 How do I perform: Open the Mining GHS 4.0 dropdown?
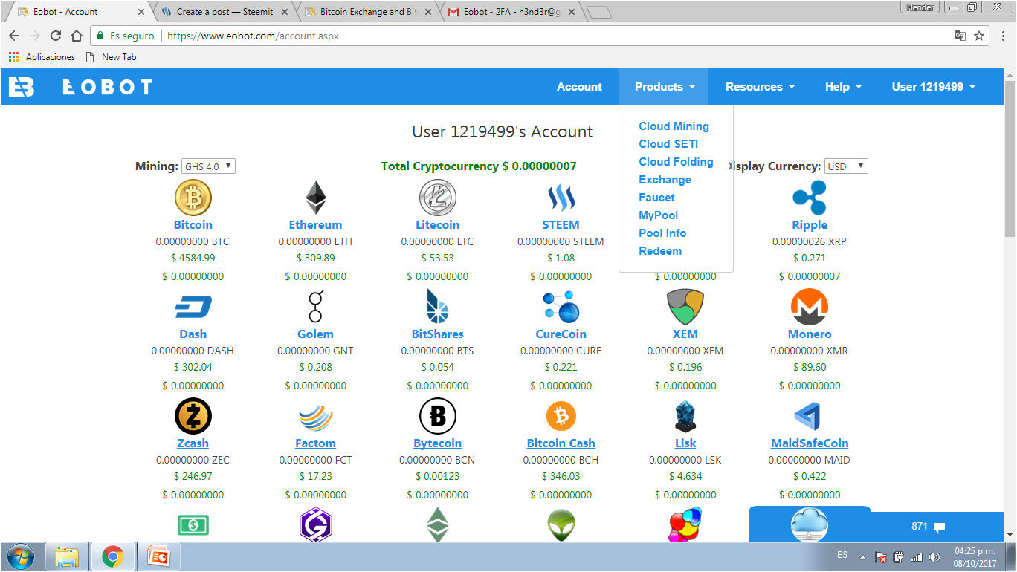click(208, 166)
